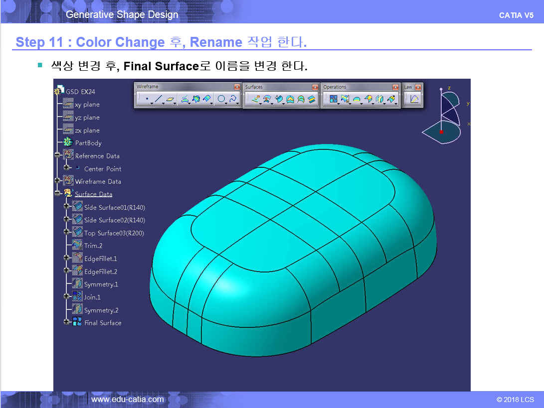Click the last icon in Surfaces toolbar
Image resolution: width=544 pixels, height=408 pixels.
click(x=312, y=99)
